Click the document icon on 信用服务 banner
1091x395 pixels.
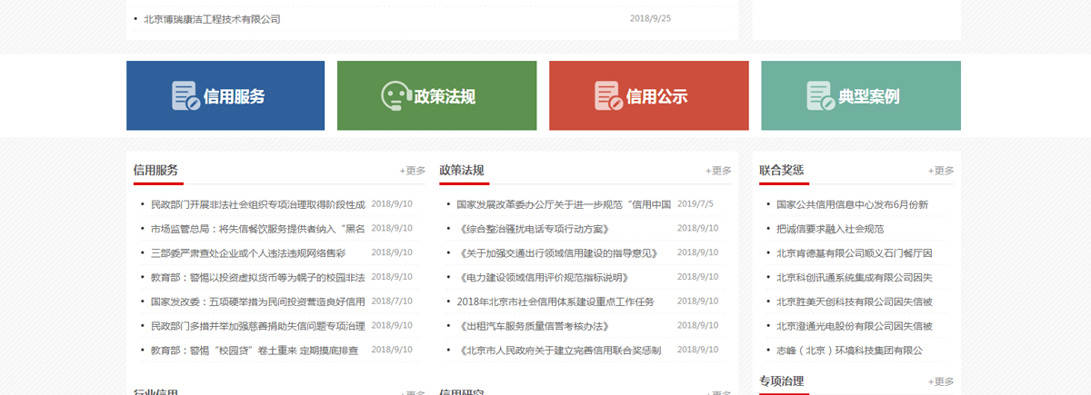(185, 96)
